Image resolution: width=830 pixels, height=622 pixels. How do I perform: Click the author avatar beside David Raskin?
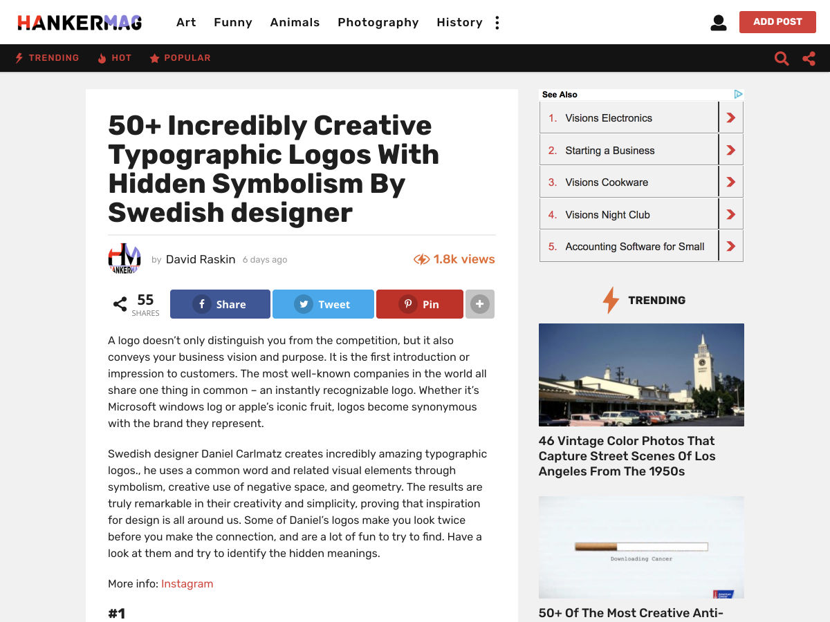[124, 259]
